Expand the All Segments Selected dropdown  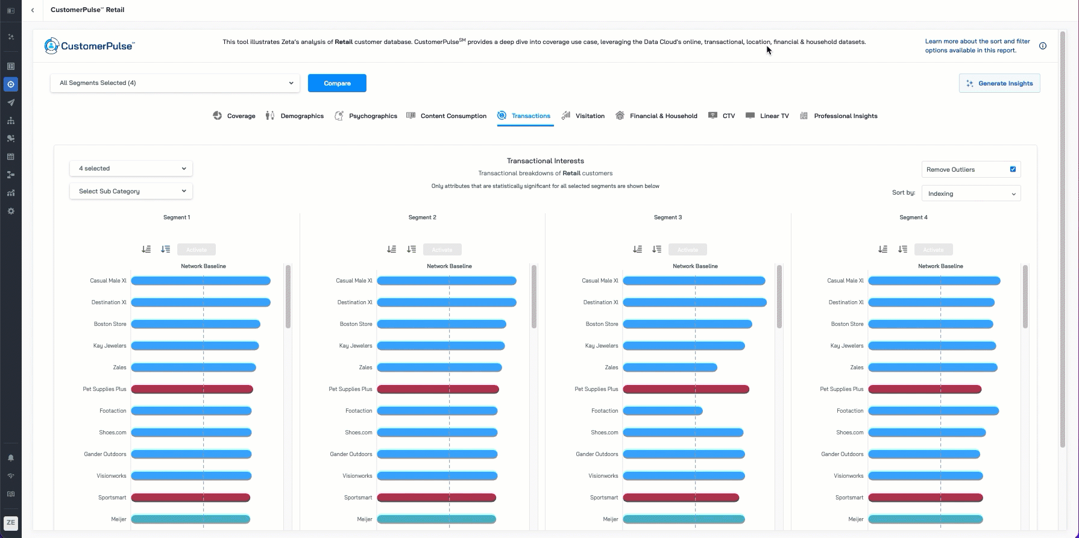pyautogui.click(x=175, y=83)
